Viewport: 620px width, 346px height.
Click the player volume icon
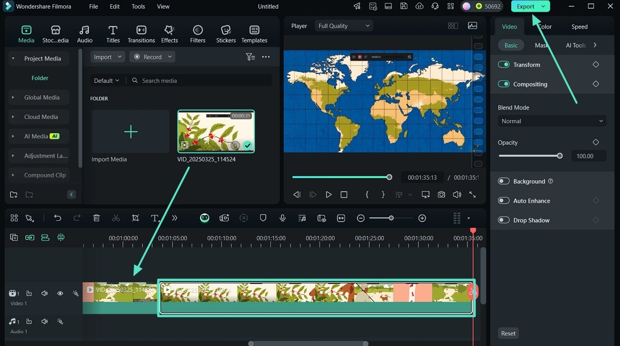pyautogui.click(x=457, y=195)
